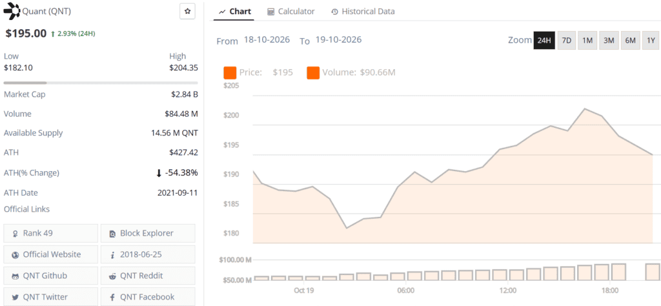Click the $200 price axis label

click(x=230, y=116)
